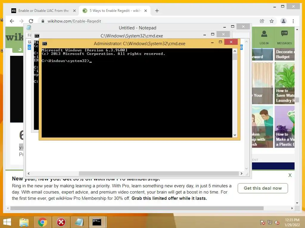Click the wikiHow LOG IN icon
Image resolution: width=305 pixels, height=228 pixels.
click(264, 38)
